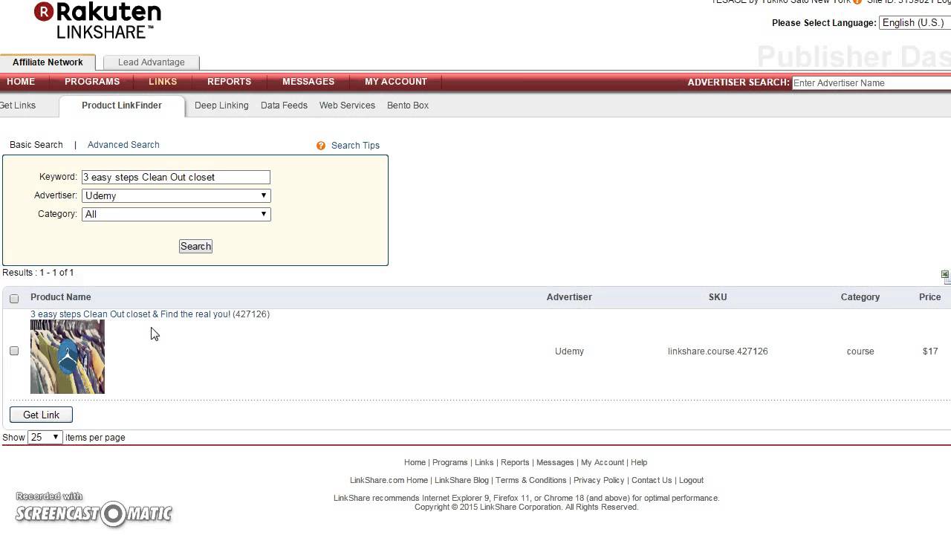Image resolution: width=951 pixels, height=535 pixels.
Task: Click inside the Keyword input field
Action: pos(175,177)
